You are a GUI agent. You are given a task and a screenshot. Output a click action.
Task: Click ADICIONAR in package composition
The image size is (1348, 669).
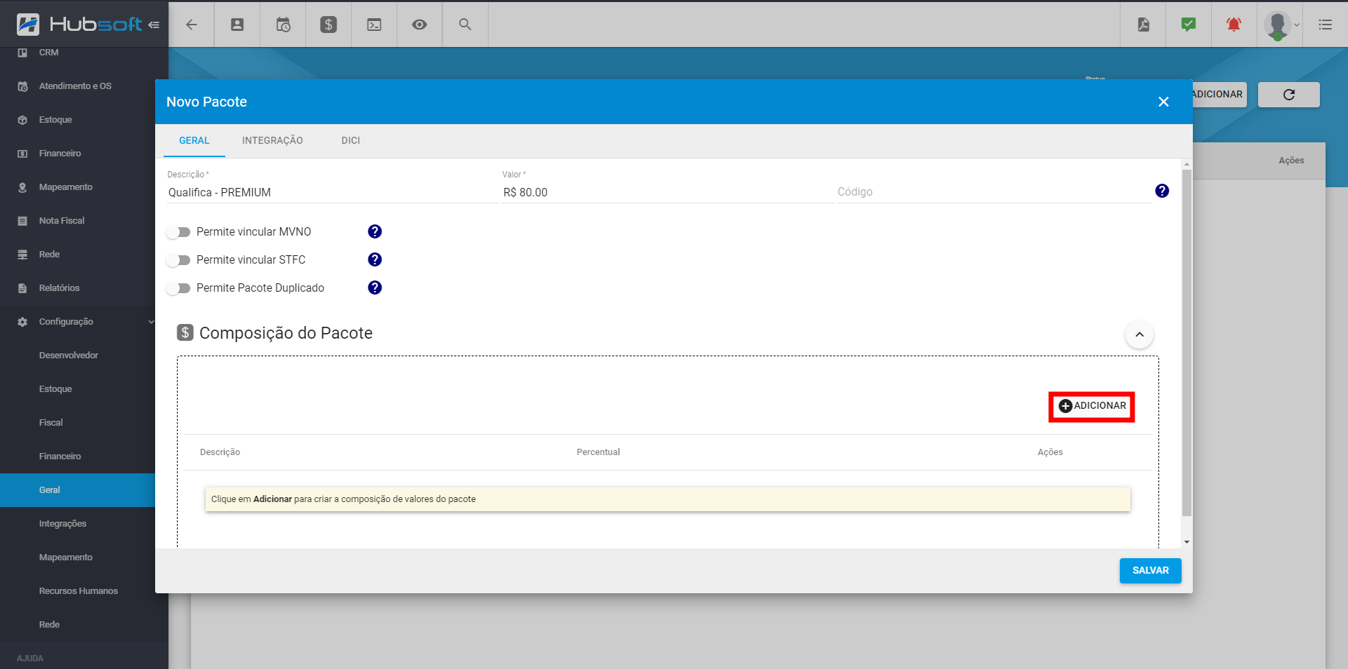coord(1092,406)
